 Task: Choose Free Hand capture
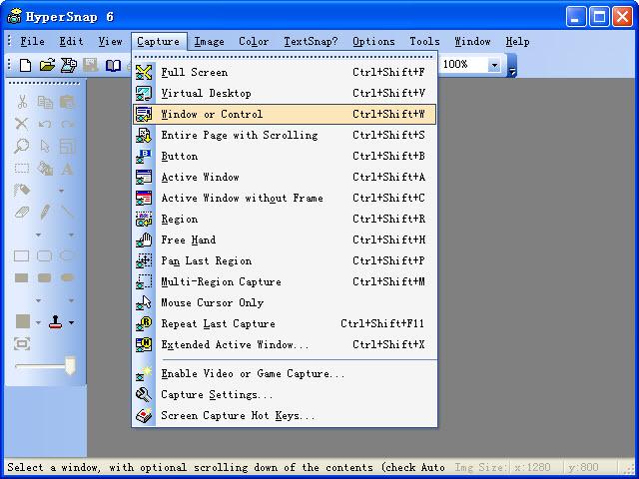click(285, 239)
